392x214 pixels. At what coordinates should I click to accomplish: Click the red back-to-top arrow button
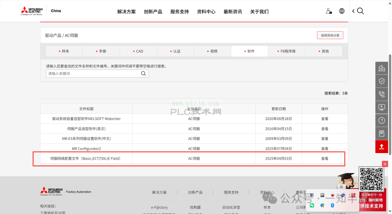(381, 147)
